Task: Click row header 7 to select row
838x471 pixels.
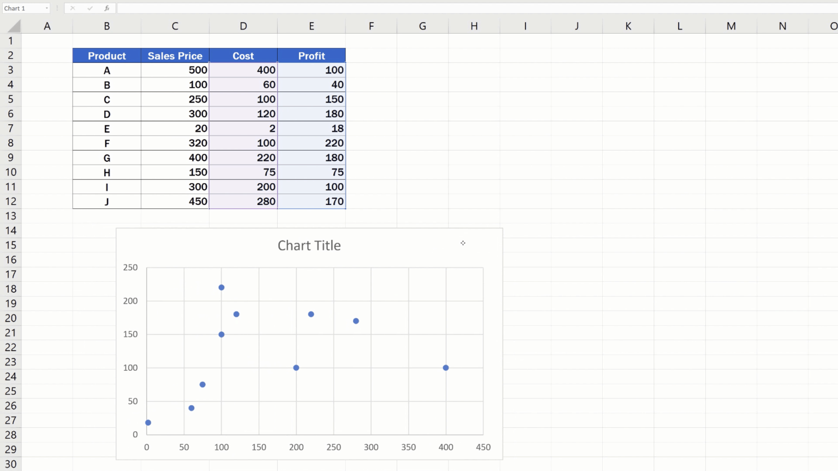Action: tap(11, 128)
